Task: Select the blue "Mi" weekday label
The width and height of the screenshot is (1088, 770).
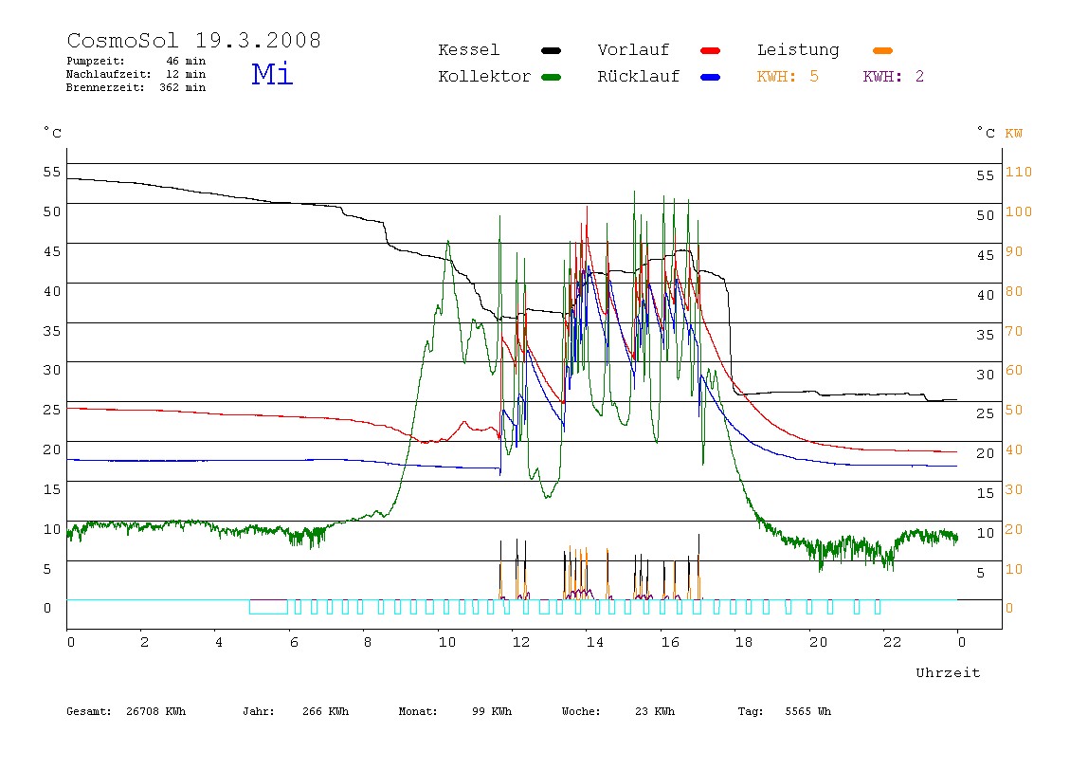Action: point(272,74)
